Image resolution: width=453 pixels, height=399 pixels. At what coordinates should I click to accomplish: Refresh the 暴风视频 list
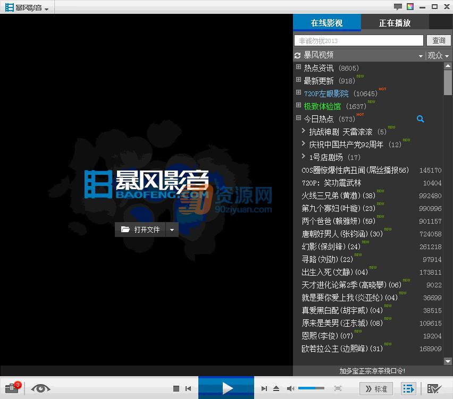tap(298, 55)
